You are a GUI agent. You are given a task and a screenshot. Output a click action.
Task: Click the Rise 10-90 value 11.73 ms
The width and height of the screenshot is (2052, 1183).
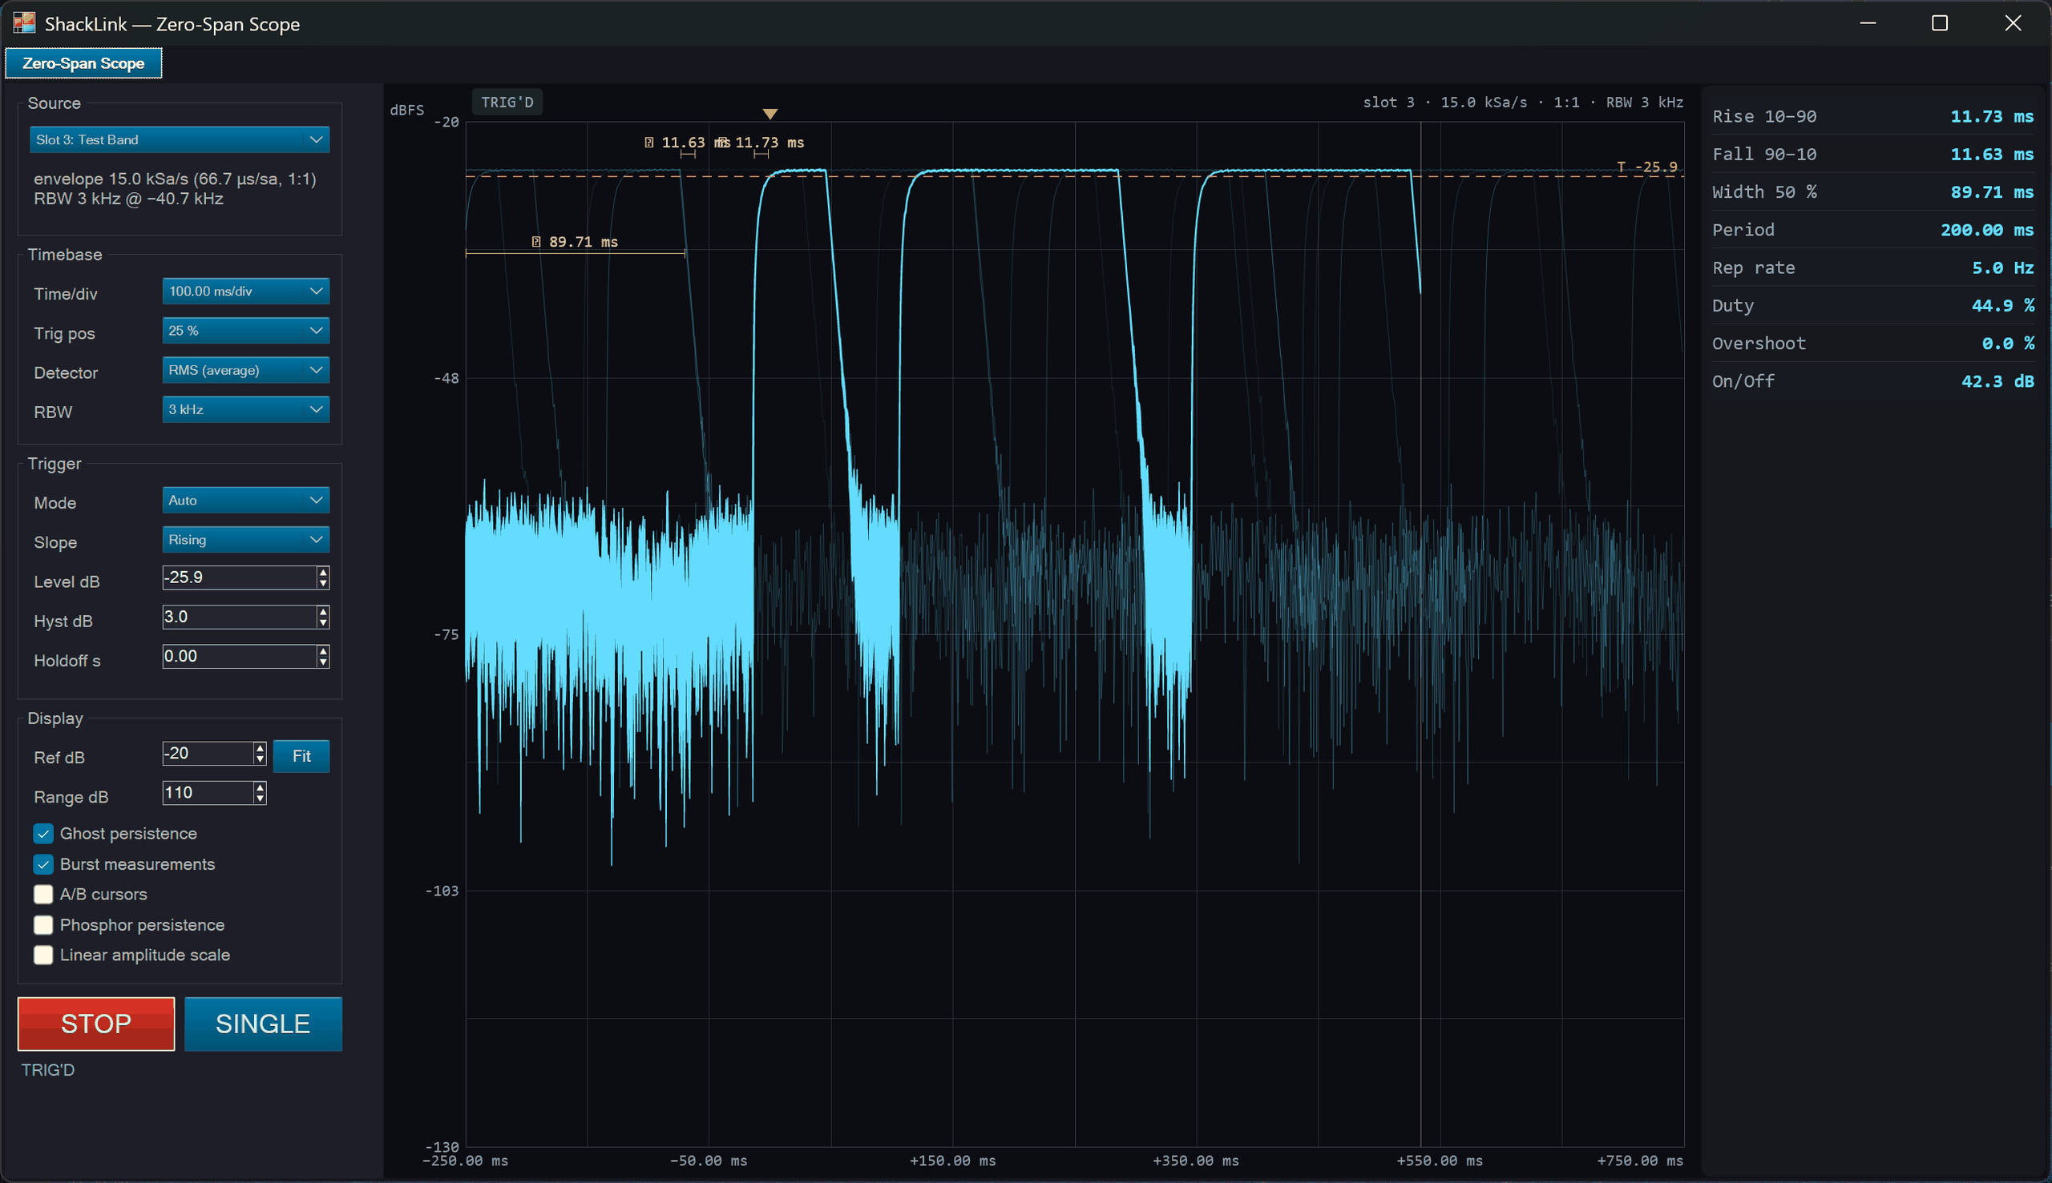1992,116
